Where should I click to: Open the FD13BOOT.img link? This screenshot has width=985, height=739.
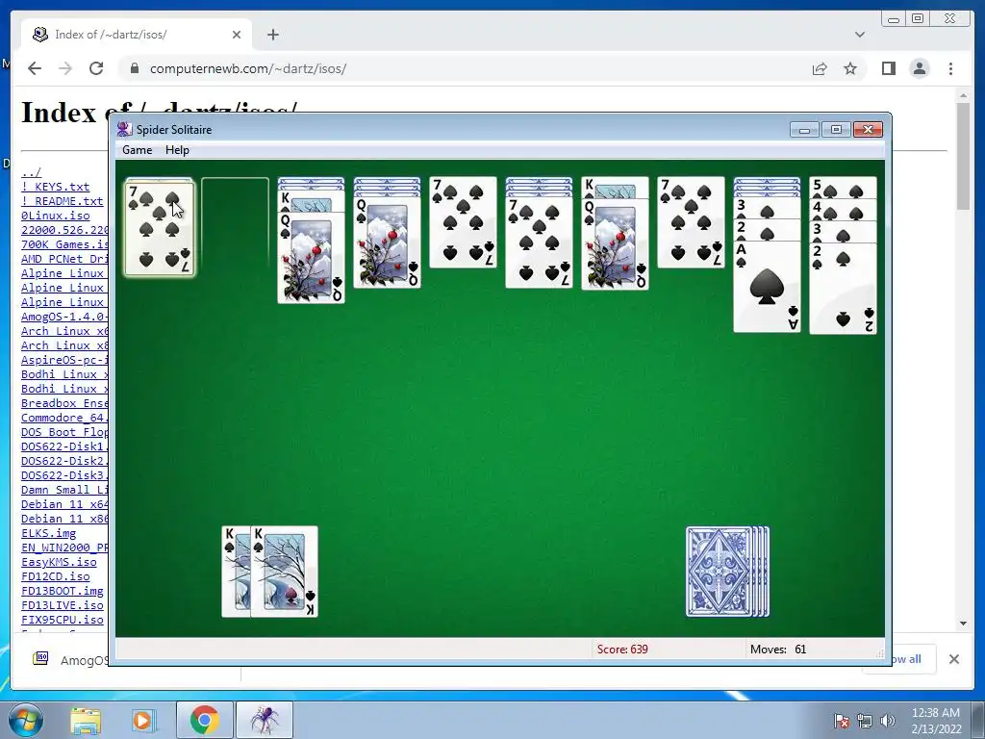pos(62,591)
